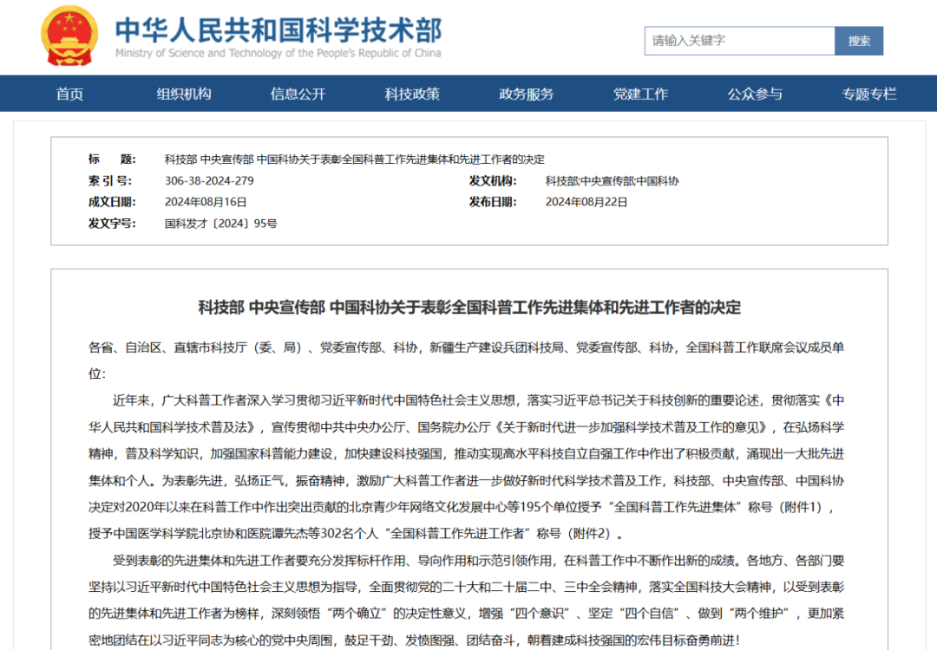Click the index number 306-38-2024-279
The width and height of the screenshot is (937, 650).
tap(209, 181)
